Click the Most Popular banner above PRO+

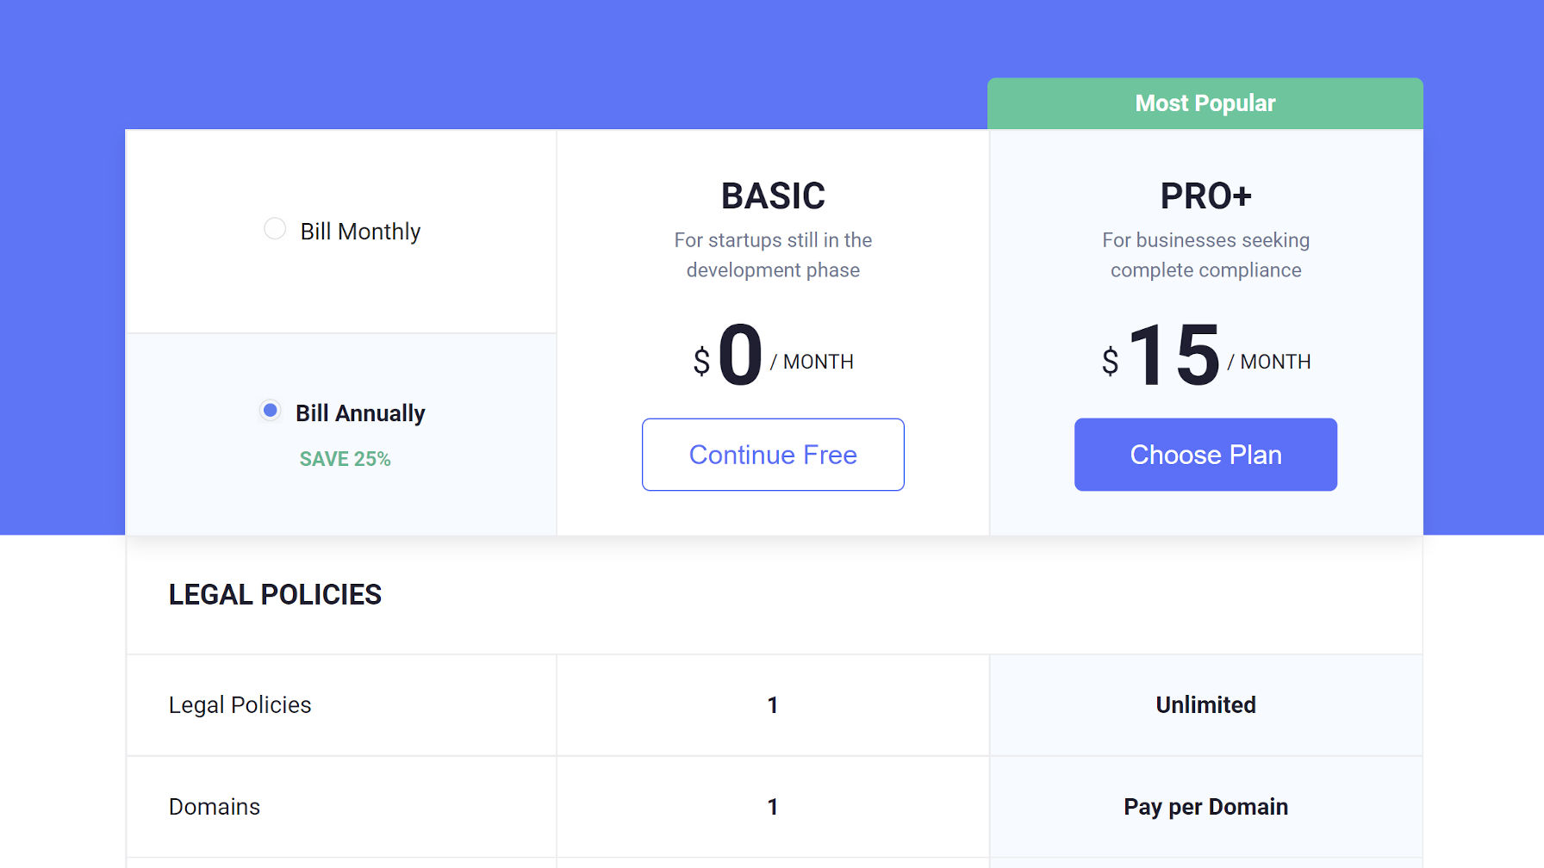1205,102
